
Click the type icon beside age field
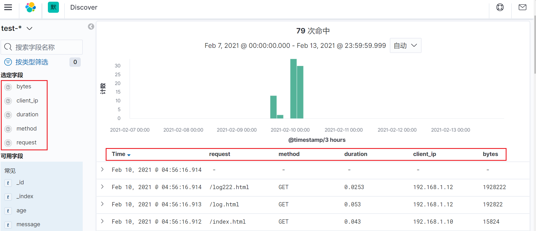[8, 211]
